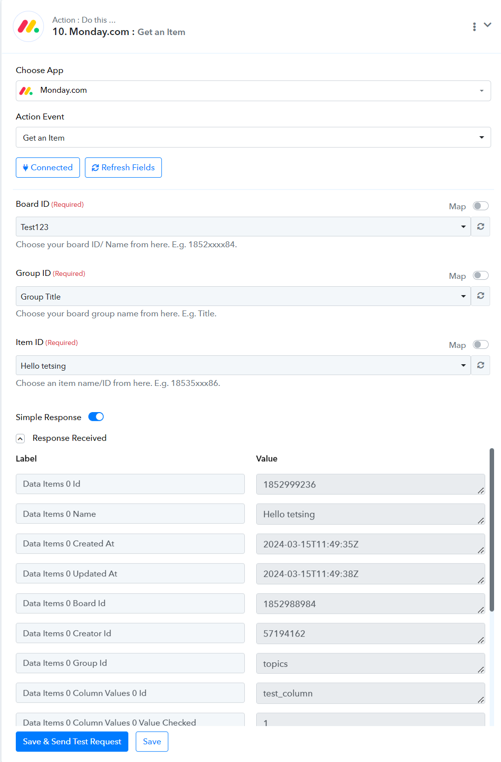Open the three-dot options menu

[x=474, y=27]
